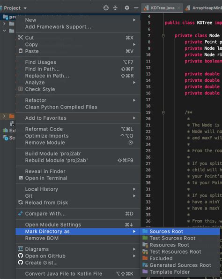Switch to KDTree.java tab
Viewport: 222px width, 279px height.
(x=162, y=8)
